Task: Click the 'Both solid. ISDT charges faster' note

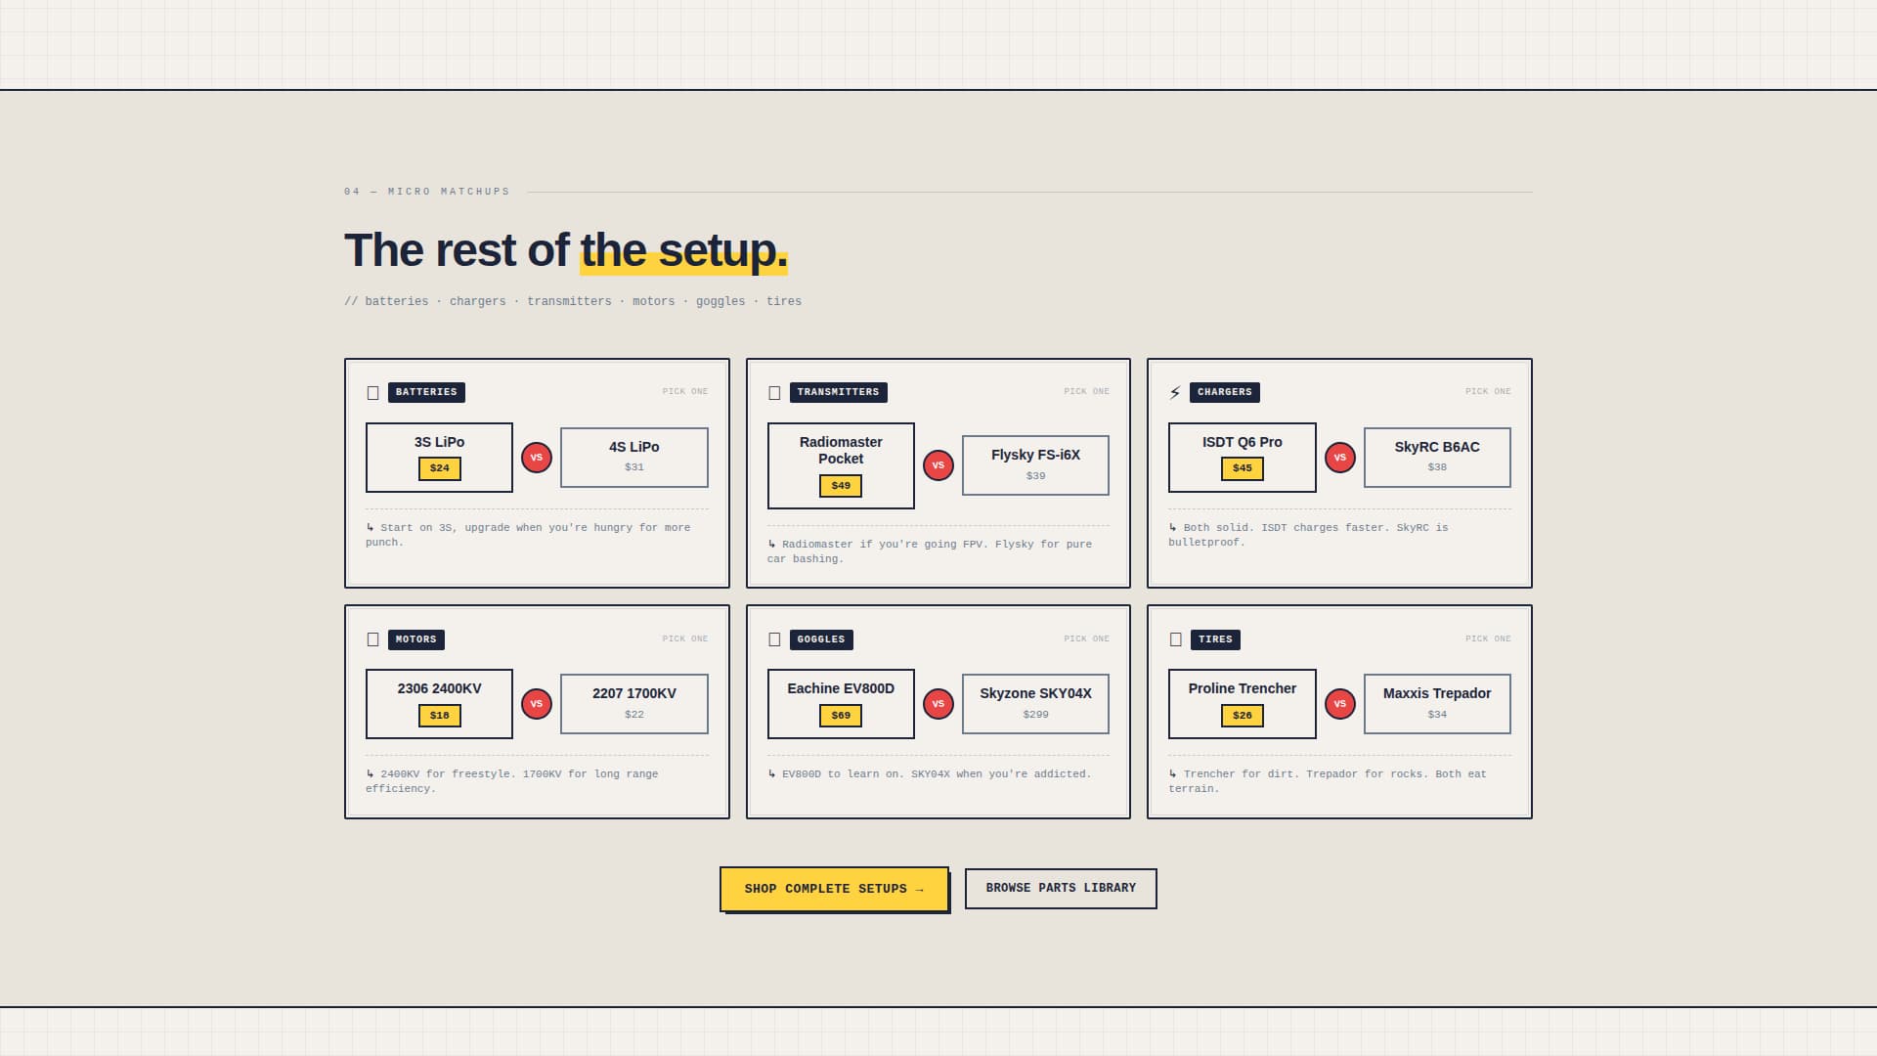Action: coord(1308,535)
